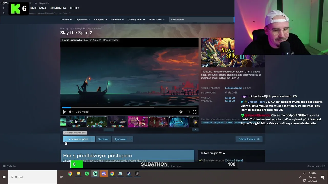
Task: Enter fullscreen for the trailer
Action: pyautogui.click(x=194, y=112)
